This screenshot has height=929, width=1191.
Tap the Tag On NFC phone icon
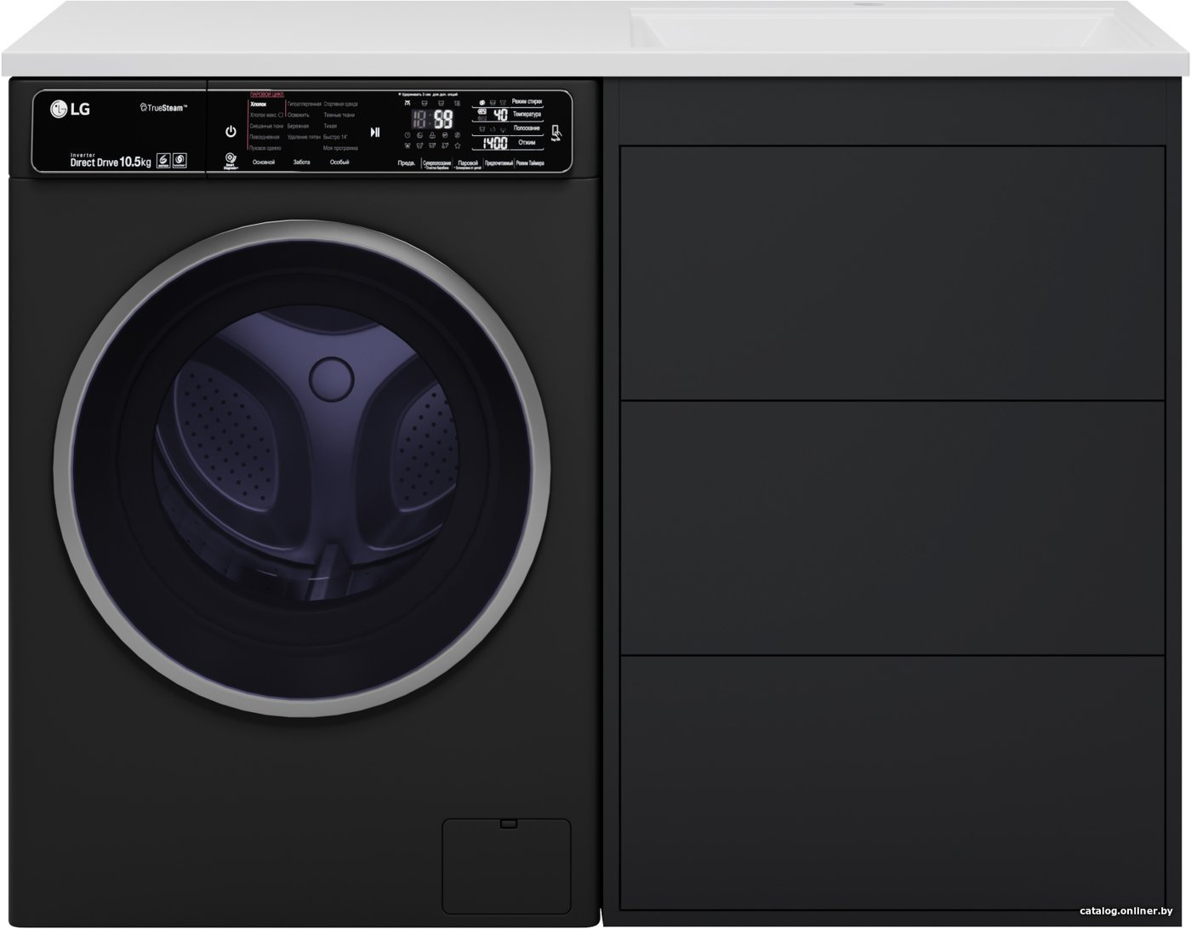[556, 134]
